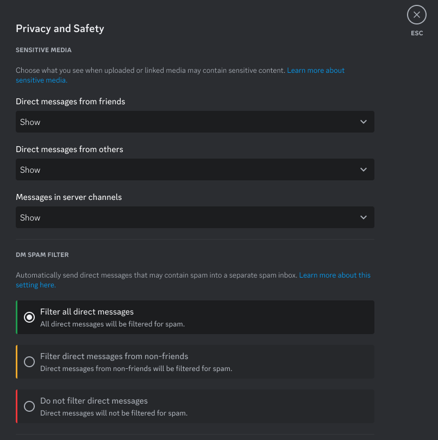Click the 'SENSITIVE MEDIA' section header
The image size is (438, 440).
click(x=43, y=50)
